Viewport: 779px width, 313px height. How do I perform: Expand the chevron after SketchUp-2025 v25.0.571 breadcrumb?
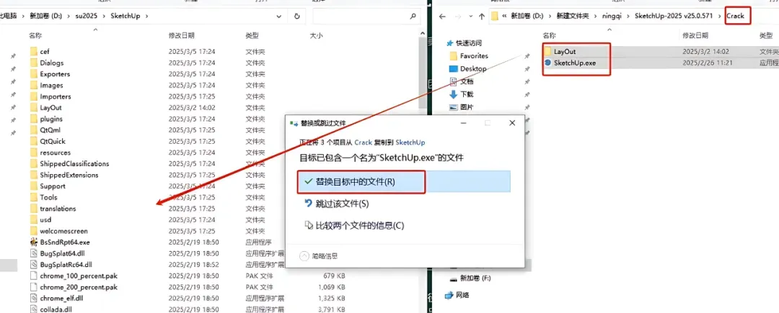(721, 17)
